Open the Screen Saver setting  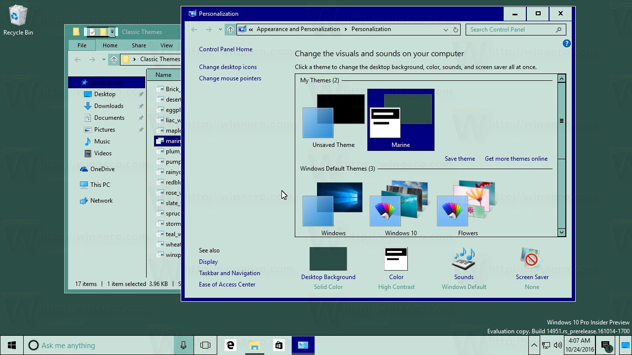(532, 269)
